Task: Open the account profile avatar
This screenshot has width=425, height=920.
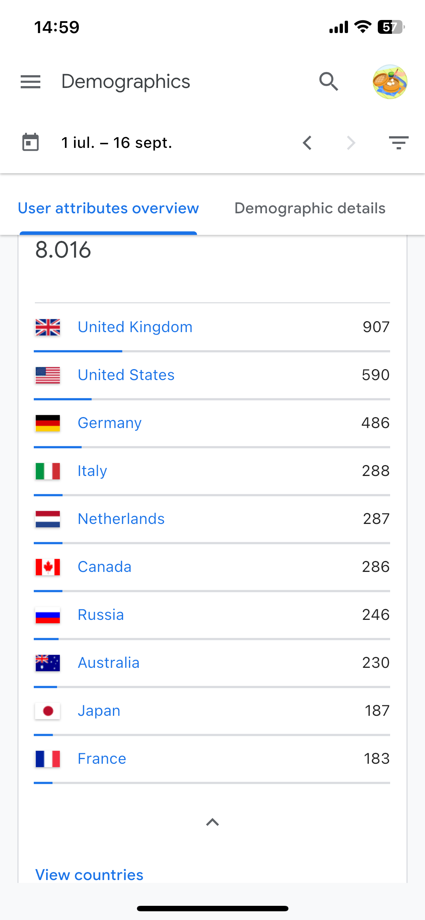Action: click(x=390, y=82)
